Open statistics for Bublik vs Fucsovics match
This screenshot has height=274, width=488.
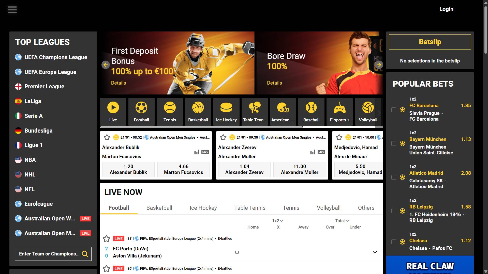tap(196, 152)
